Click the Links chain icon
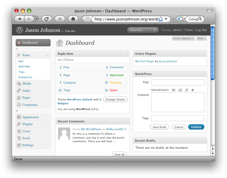This screenshot has width=227, height=178. [19, 91]
